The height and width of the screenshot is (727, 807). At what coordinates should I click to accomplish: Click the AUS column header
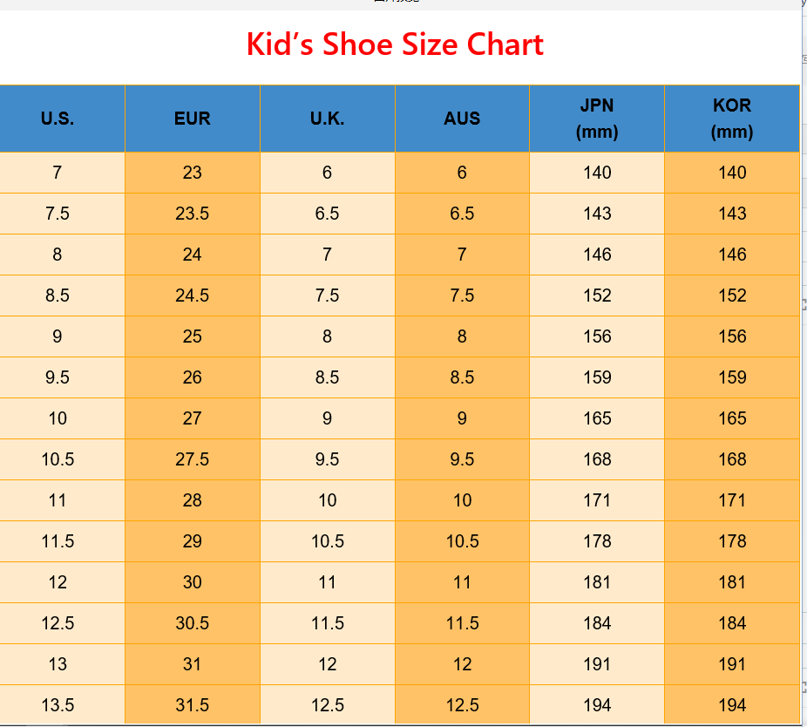click(462, 119)
